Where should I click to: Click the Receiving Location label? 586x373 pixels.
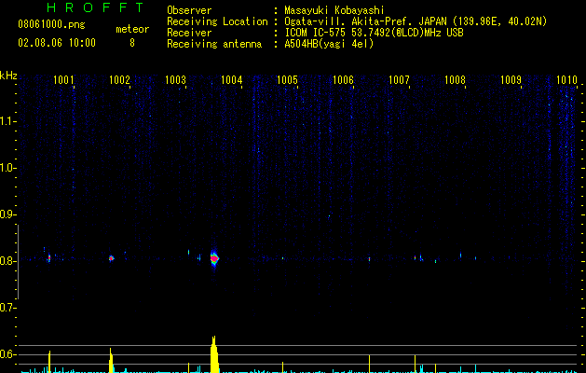point(217,21)
